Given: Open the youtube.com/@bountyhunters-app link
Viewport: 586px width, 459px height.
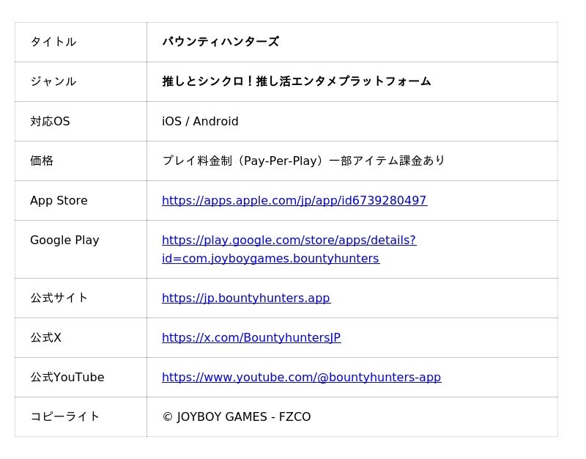Looking at the screenshot, I should coord(301,377).
